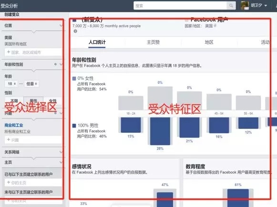Image resolution: width=277 pixels, height=207 pixels.
Task: Open the 胡卫夕 account dropdown arrow
Action: (x=266, y=6)
